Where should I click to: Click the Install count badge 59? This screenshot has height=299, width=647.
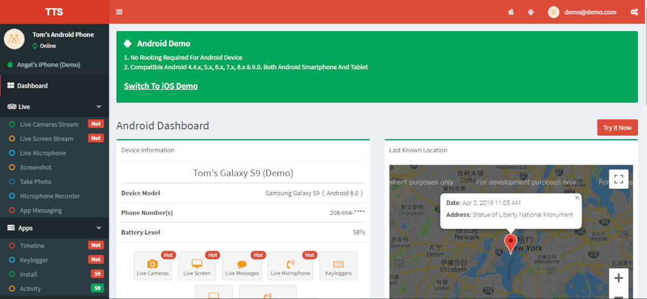coord(97,274)
